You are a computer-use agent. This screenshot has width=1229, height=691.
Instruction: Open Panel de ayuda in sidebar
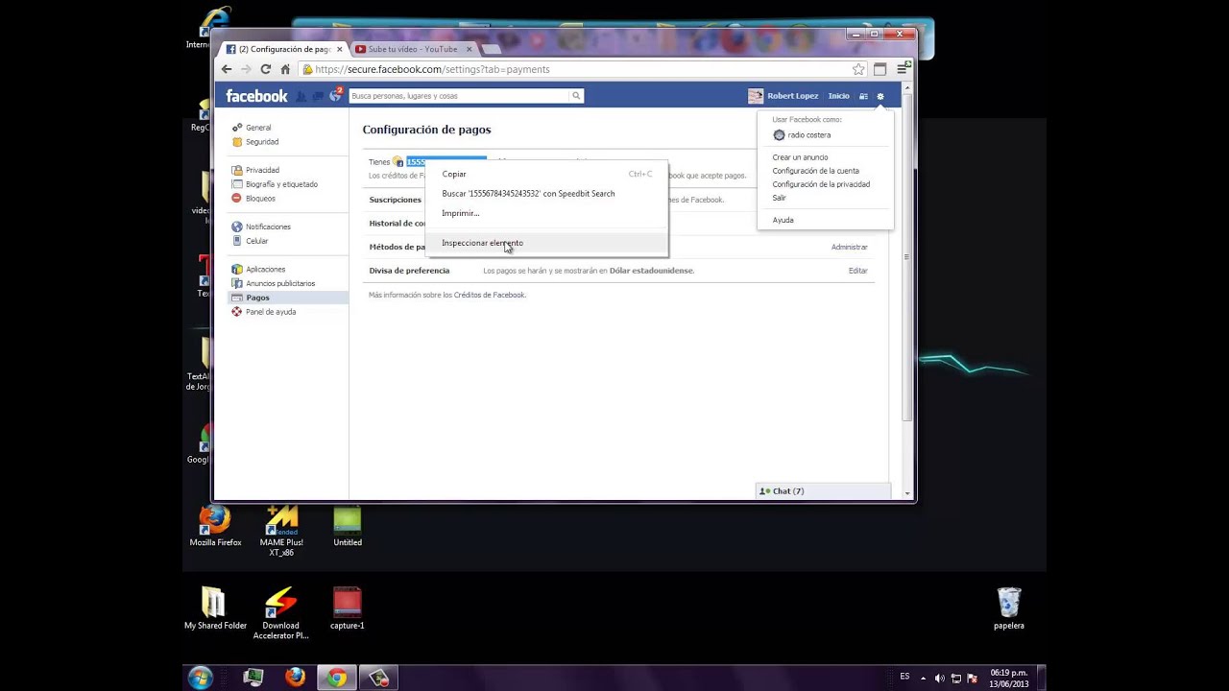point(270,312)
